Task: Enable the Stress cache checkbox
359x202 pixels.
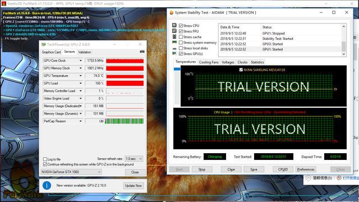Action: [x=181, y=37]
